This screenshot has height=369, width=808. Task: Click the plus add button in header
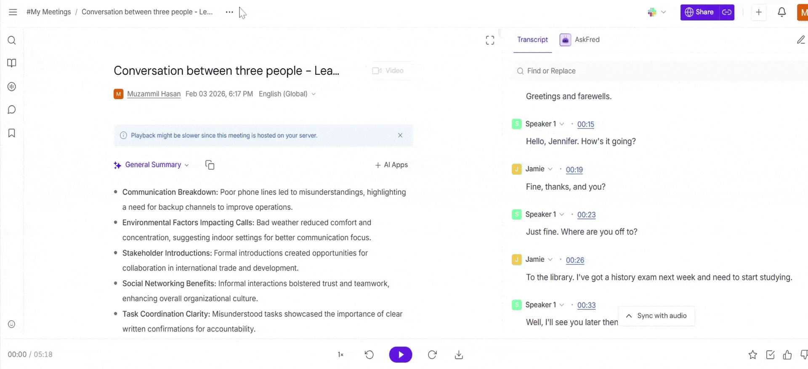(759, 12)
